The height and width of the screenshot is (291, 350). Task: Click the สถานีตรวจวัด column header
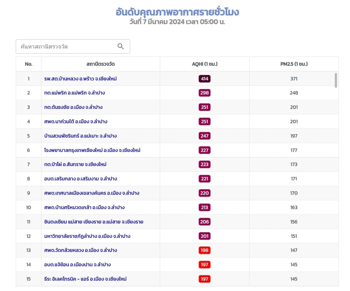(x=100, y=64)
